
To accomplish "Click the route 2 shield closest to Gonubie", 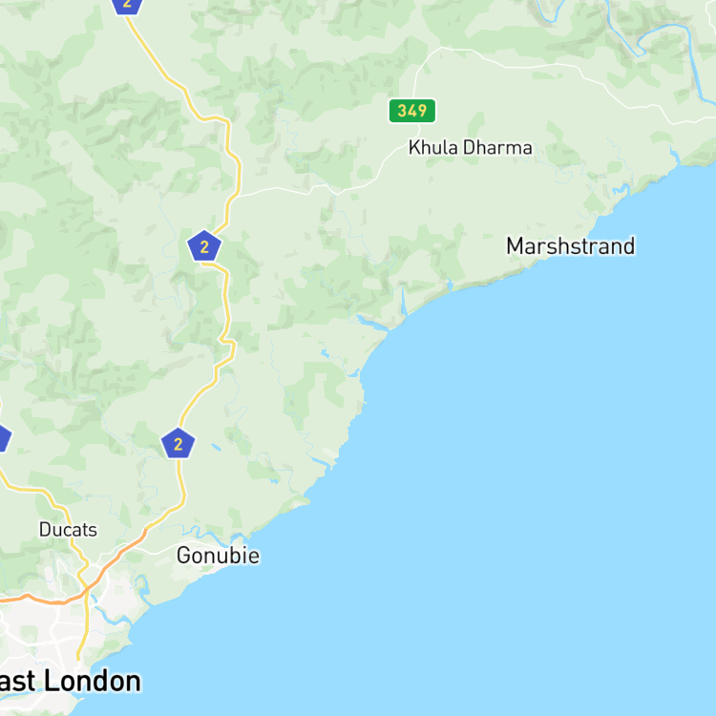I will coord(179,443).
